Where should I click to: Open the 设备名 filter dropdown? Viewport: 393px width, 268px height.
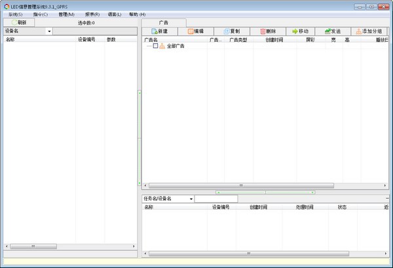click(x=49, y=31)
